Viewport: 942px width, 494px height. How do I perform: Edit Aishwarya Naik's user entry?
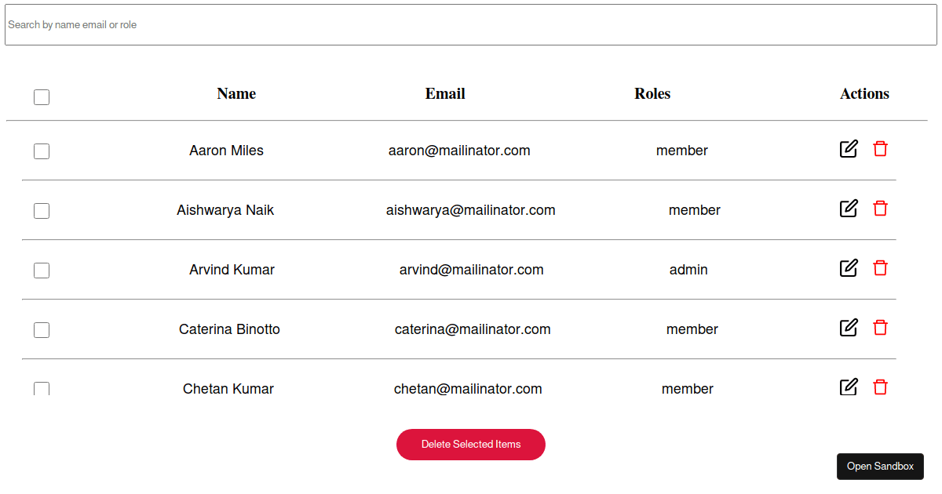pyautogui.click(x=849, y=209)
